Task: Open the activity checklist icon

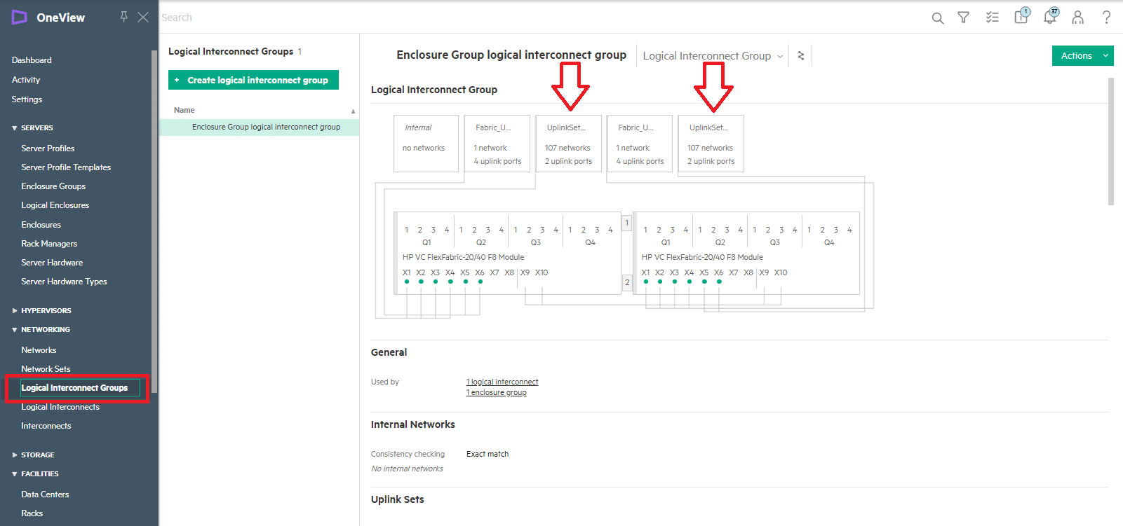Action: [992, 18]
